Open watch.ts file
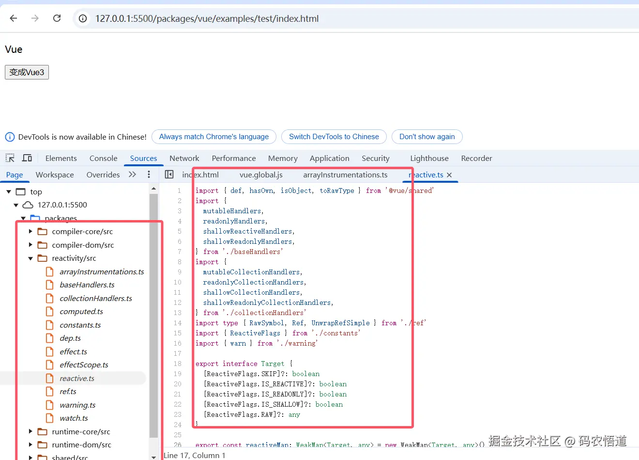 click(74, 418)
